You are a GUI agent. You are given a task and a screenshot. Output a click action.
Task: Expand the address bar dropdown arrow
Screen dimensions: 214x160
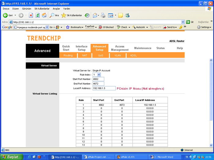[183, 22]
